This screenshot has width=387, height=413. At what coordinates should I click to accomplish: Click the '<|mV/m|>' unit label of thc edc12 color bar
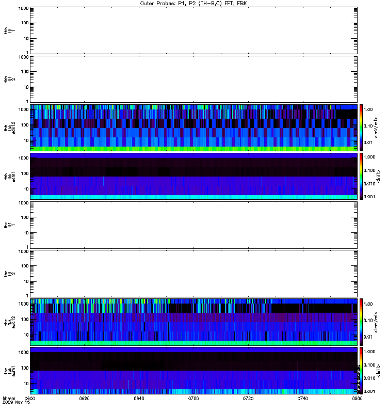[376, 322]
